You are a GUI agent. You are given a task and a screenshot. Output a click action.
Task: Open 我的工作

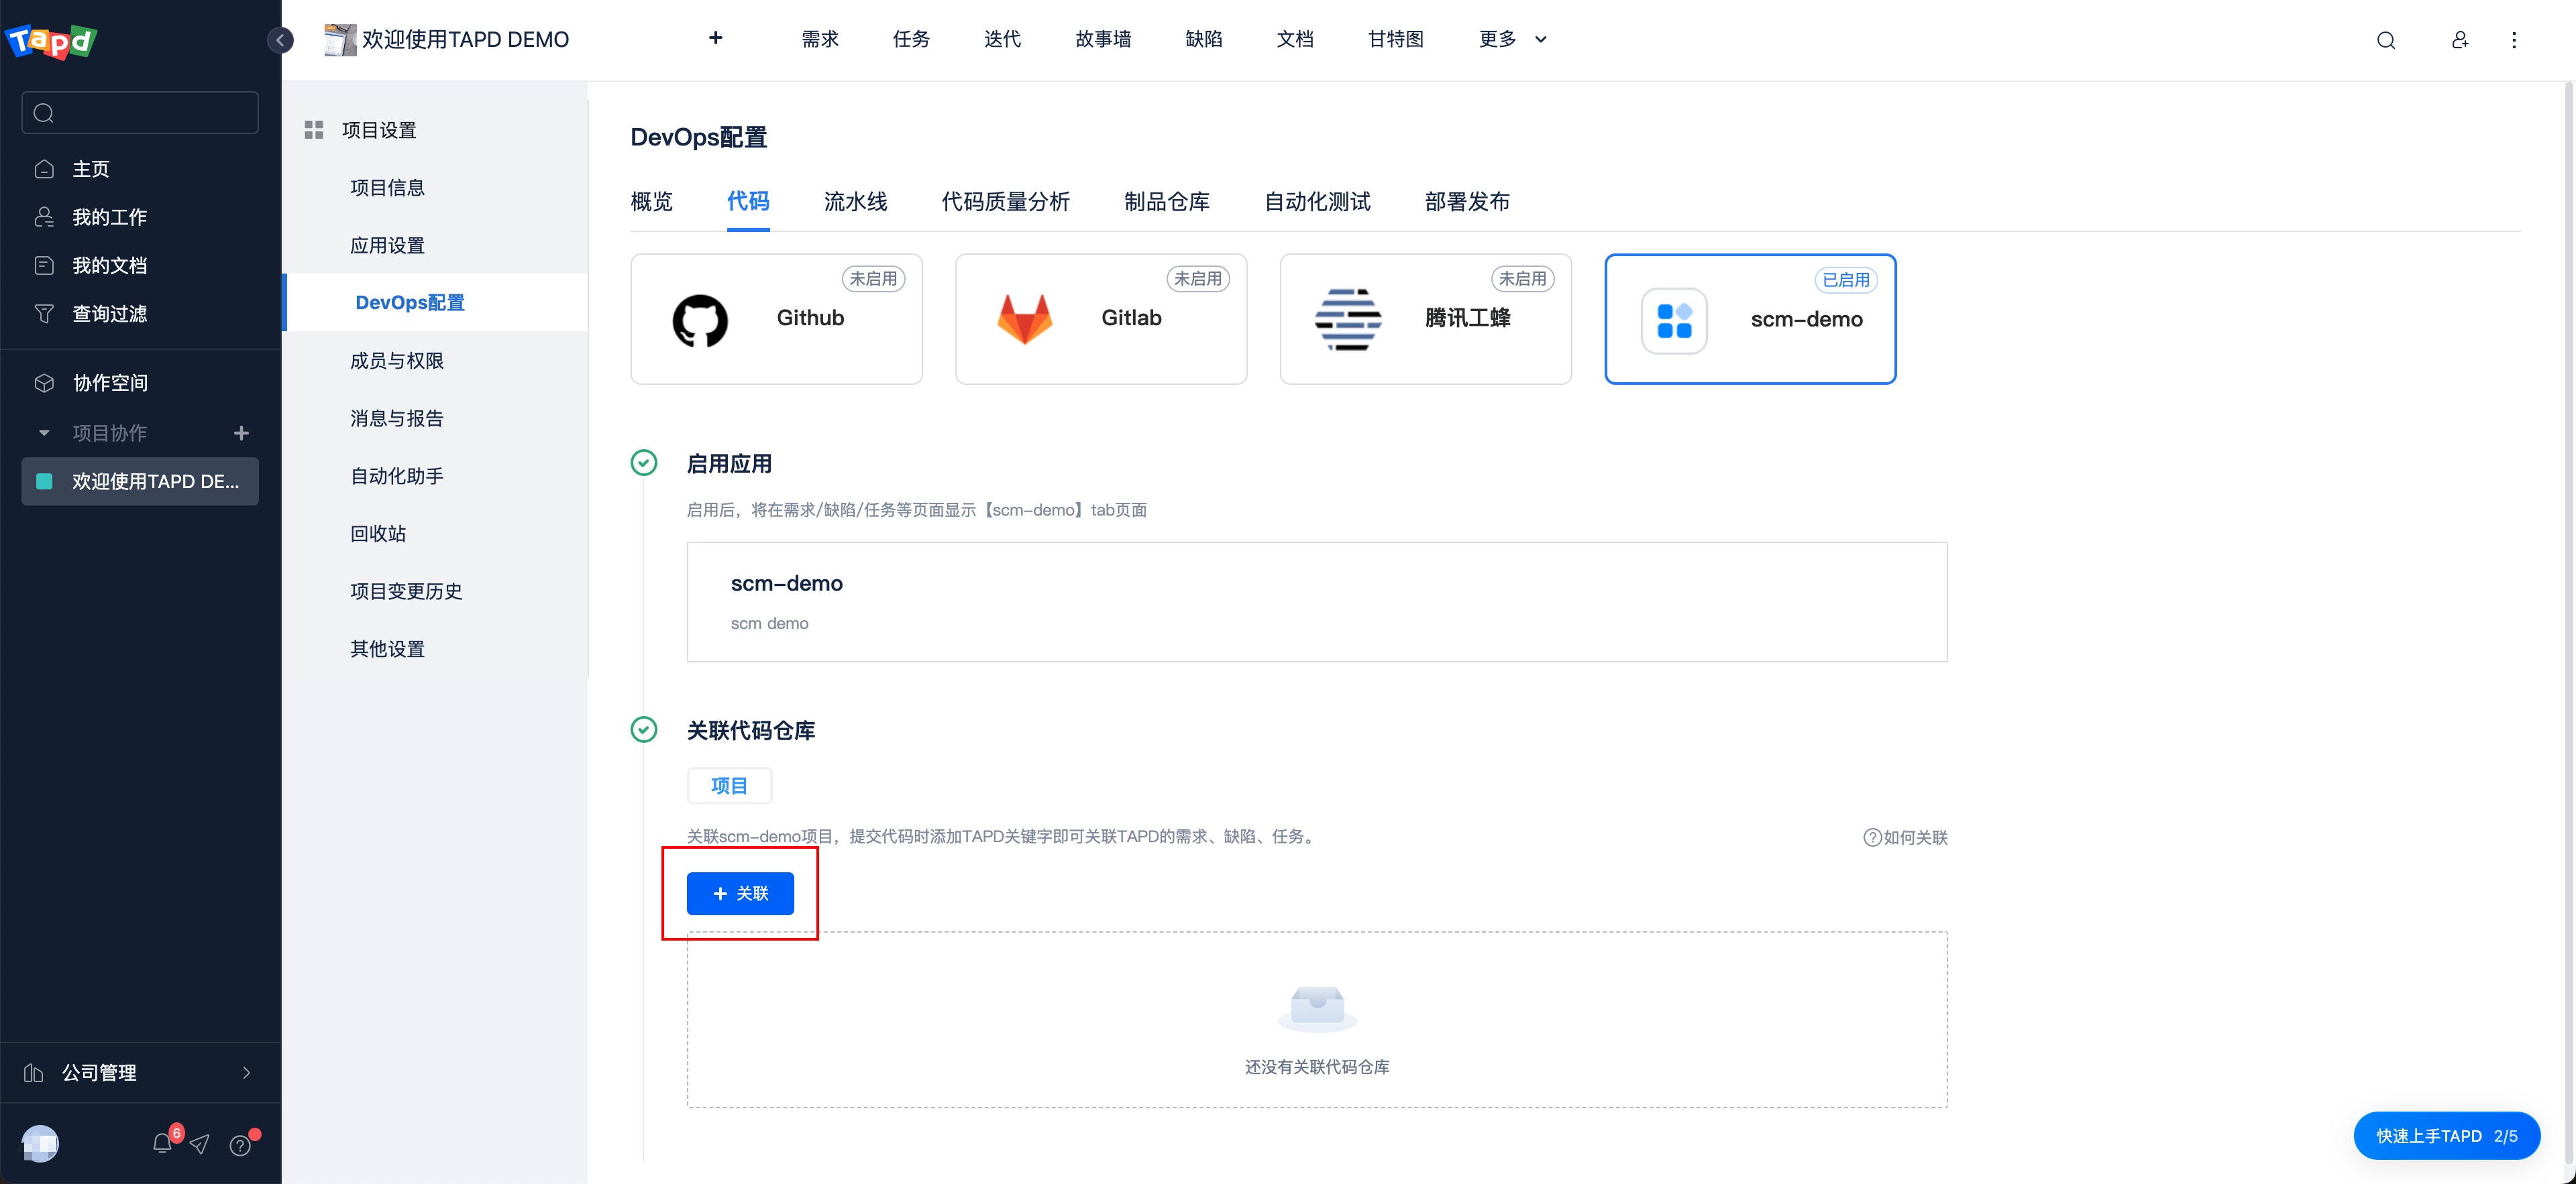click(110, 217)
